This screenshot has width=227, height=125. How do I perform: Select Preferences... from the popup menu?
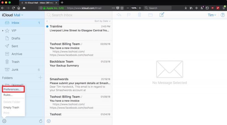click(x=12, y=89)
